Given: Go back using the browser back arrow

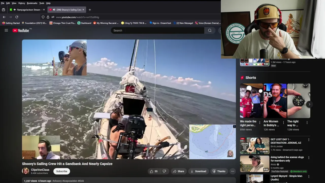Looking at the screenshot, I should pyautogui.click(x=4, y=17).
